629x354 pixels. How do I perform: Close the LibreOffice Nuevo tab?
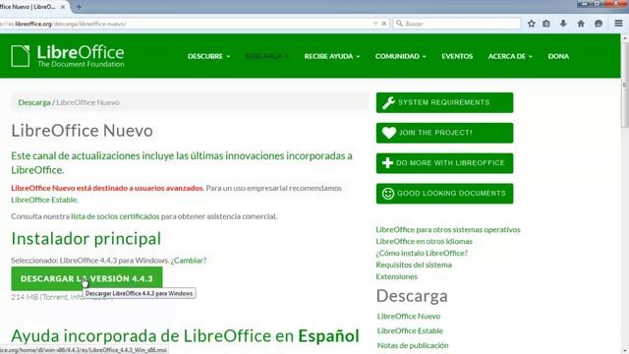click(x=63, y=7)
